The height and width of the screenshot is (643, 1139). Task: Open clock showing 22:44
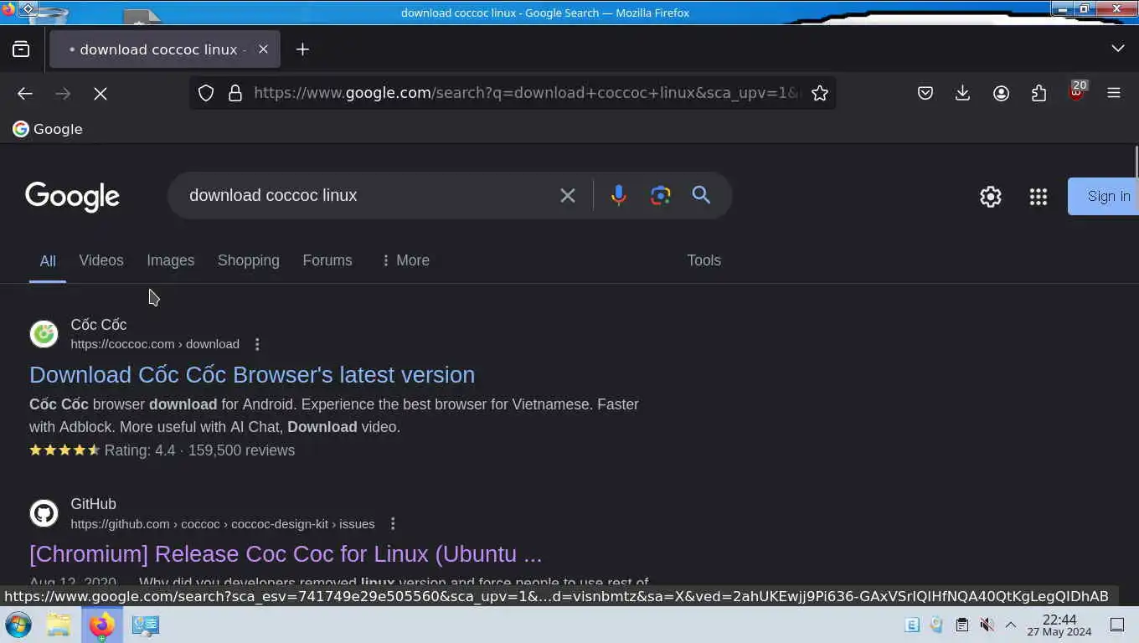click(1059, 625)
